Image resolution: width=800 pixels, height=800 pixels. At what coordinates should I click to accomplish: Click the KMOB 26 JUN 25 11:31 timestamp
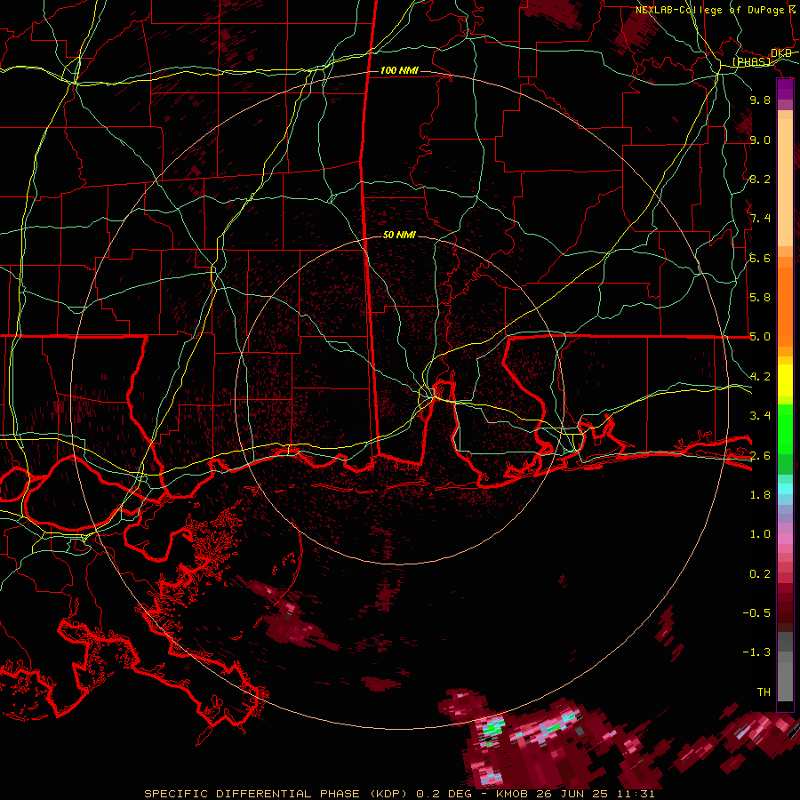coord(575,794)
